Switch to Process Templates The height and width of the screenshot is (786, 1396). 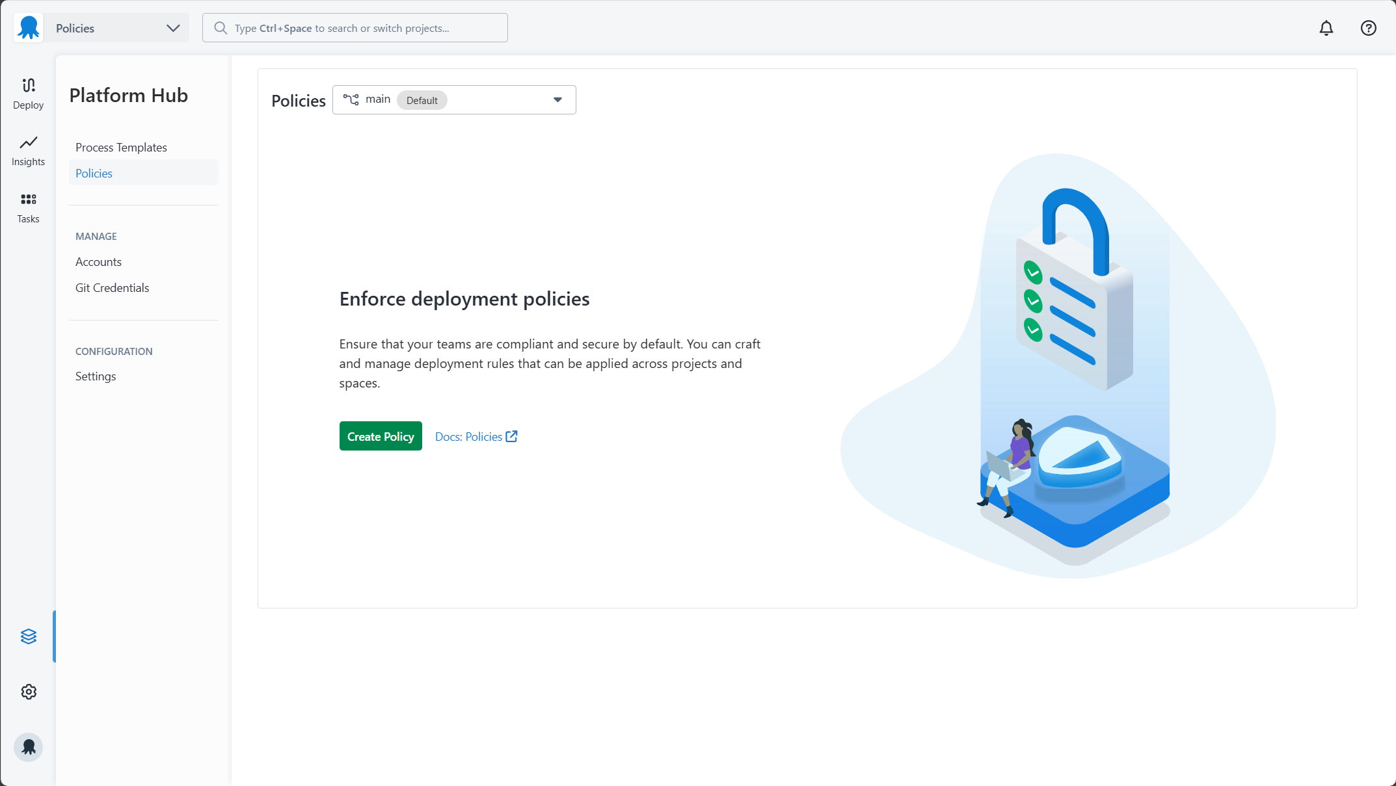coord(121,147)
